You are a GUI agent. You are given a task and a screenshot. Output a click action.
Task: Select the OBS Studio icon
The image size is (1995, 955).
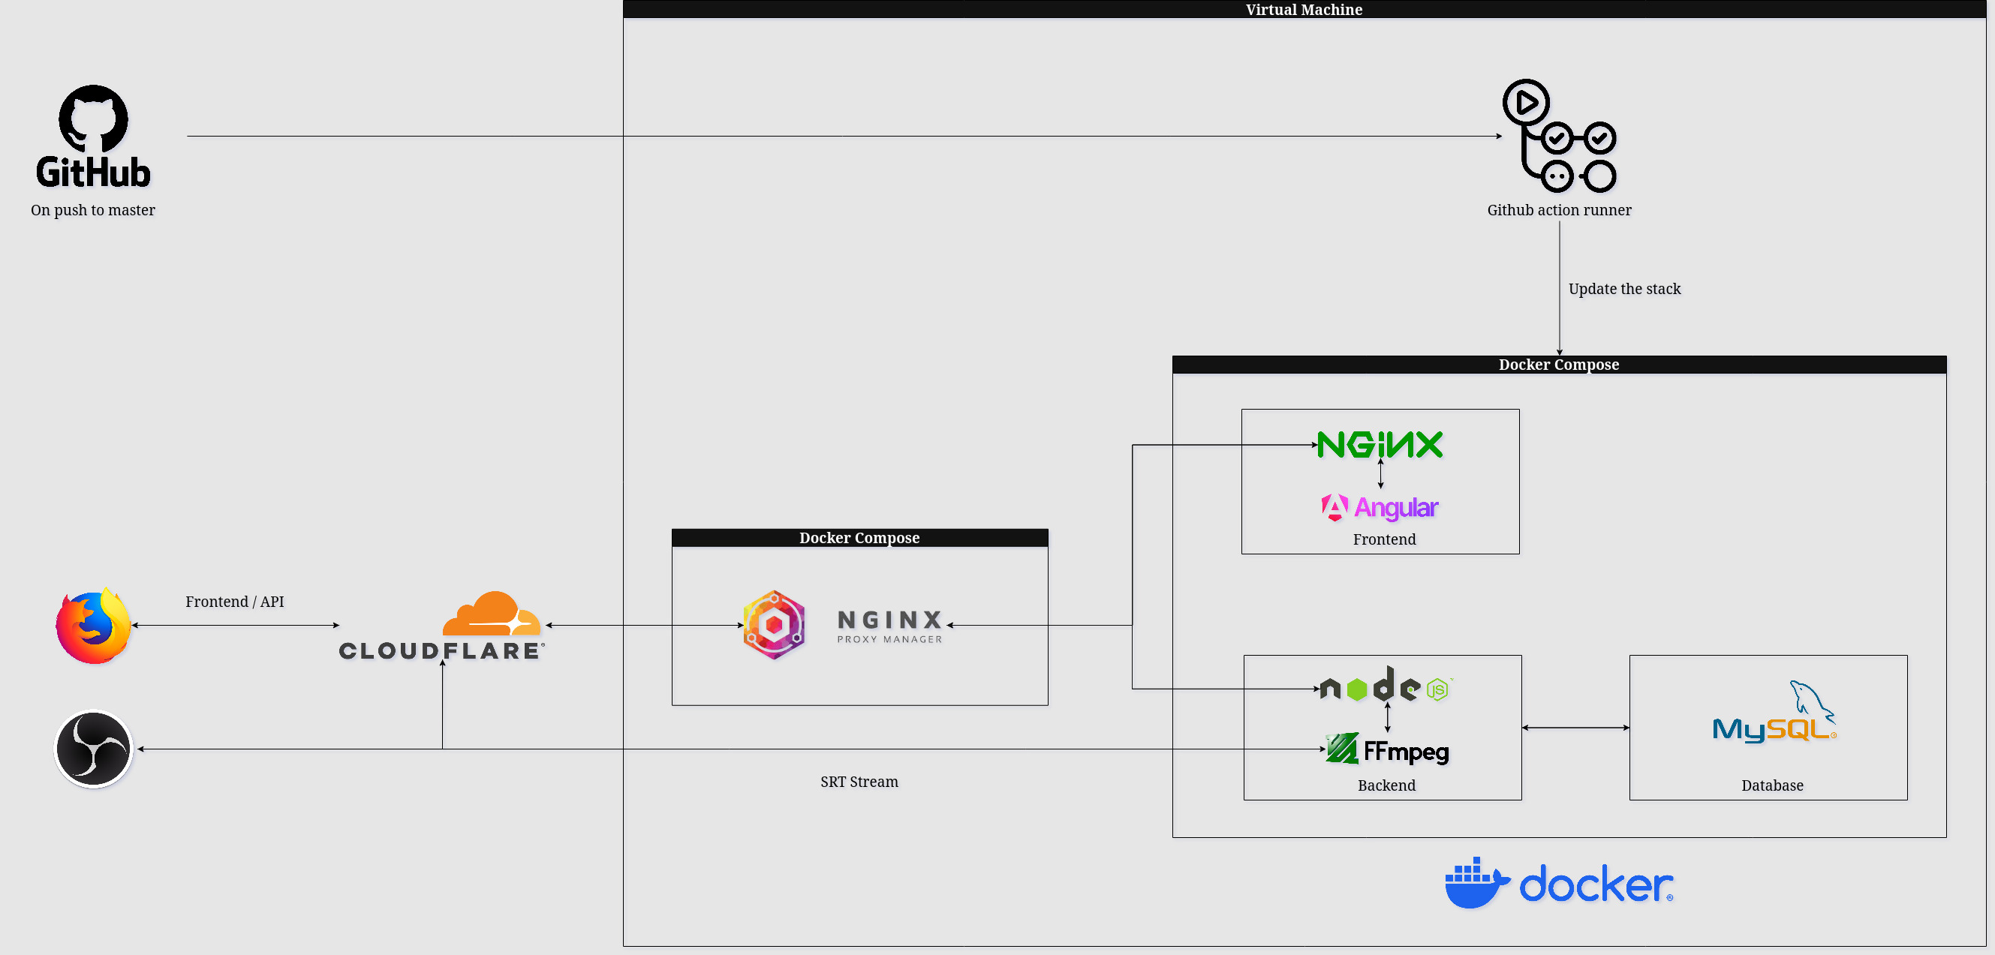click(94, 749)
